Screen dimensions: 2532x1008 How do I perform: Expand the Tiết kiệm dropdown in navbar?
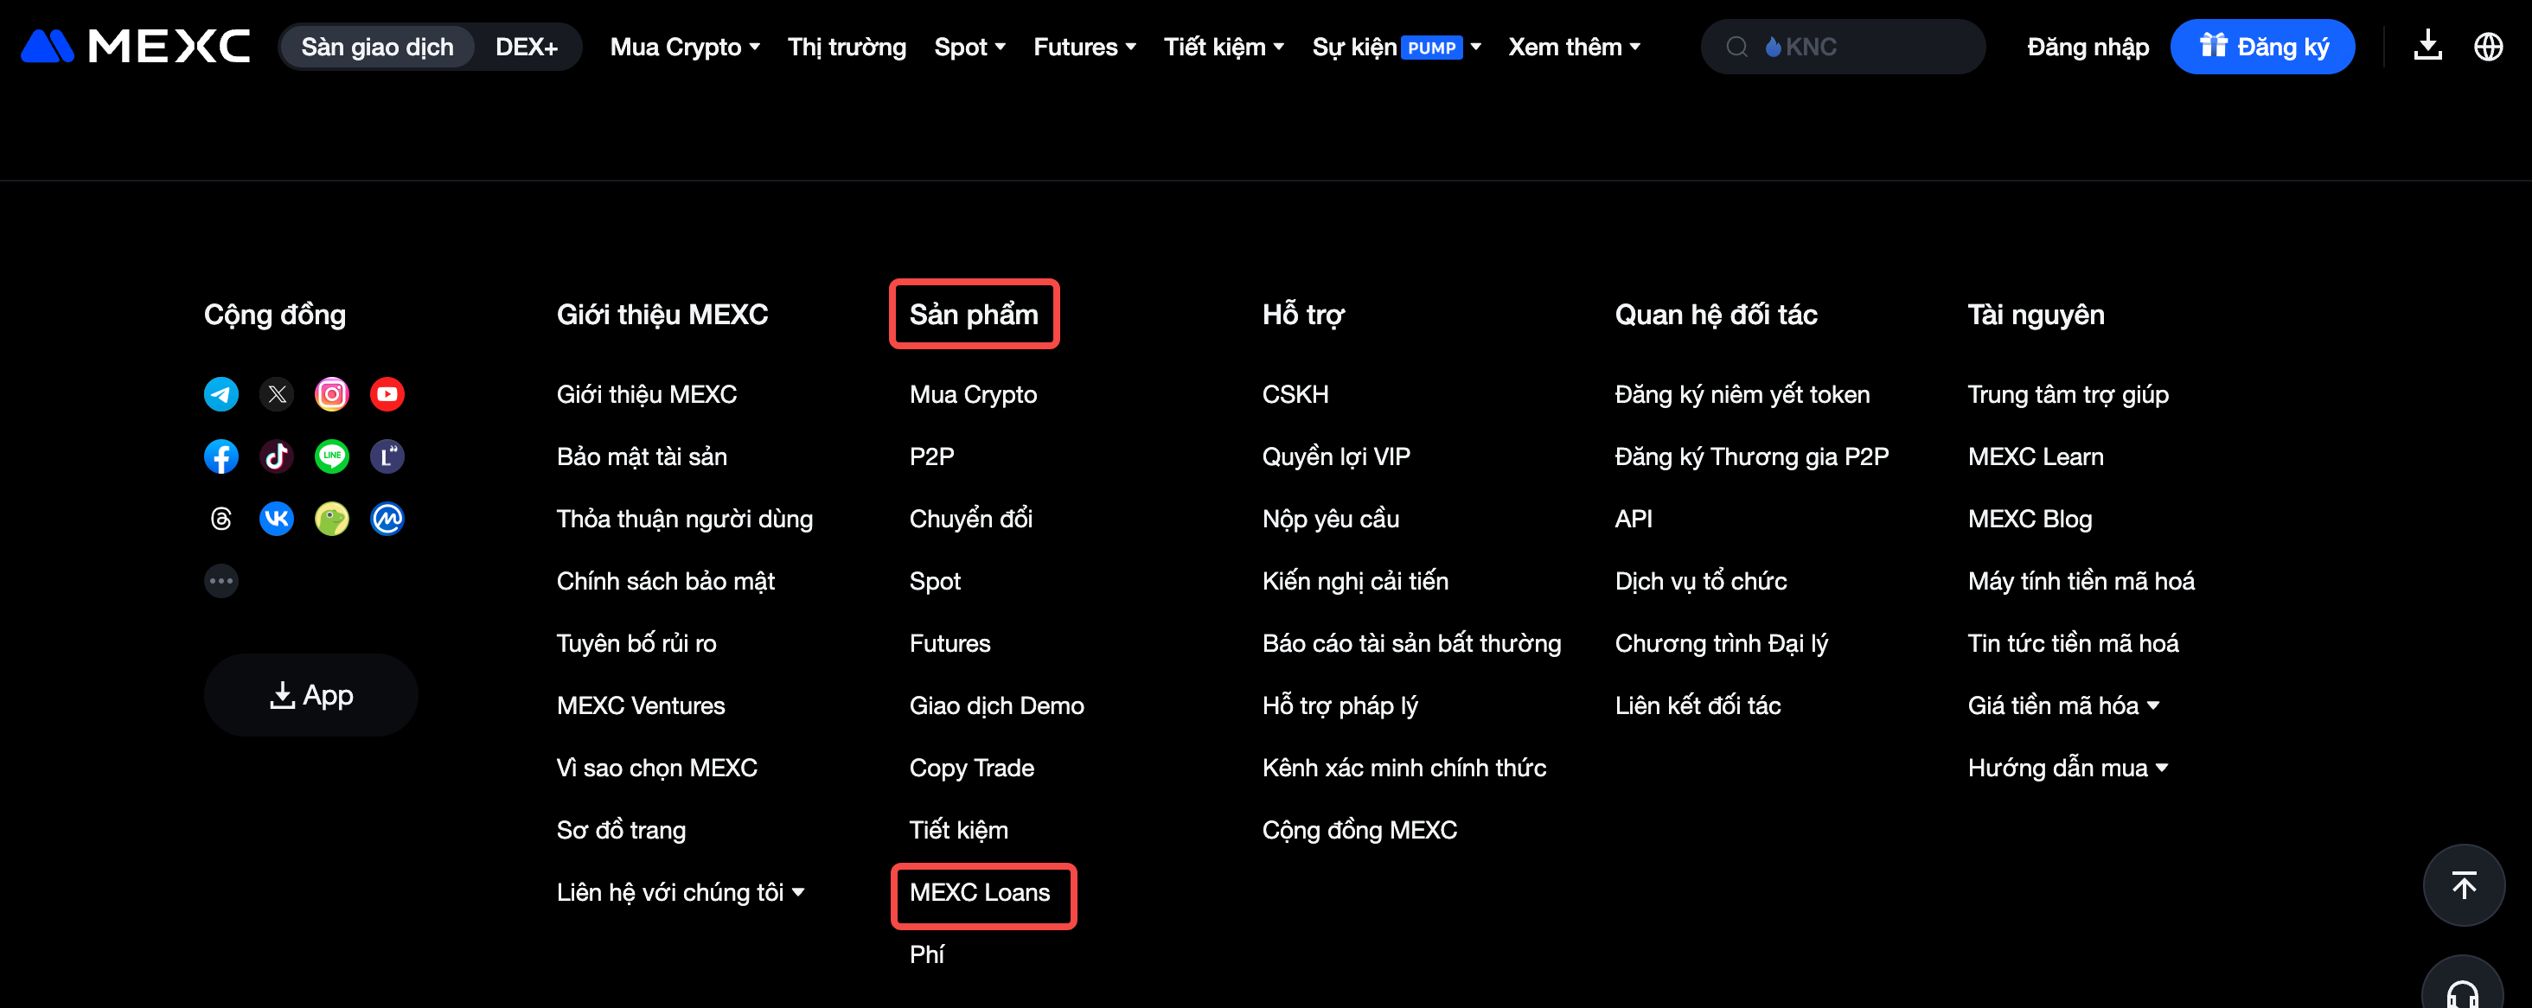[1224, 48]
